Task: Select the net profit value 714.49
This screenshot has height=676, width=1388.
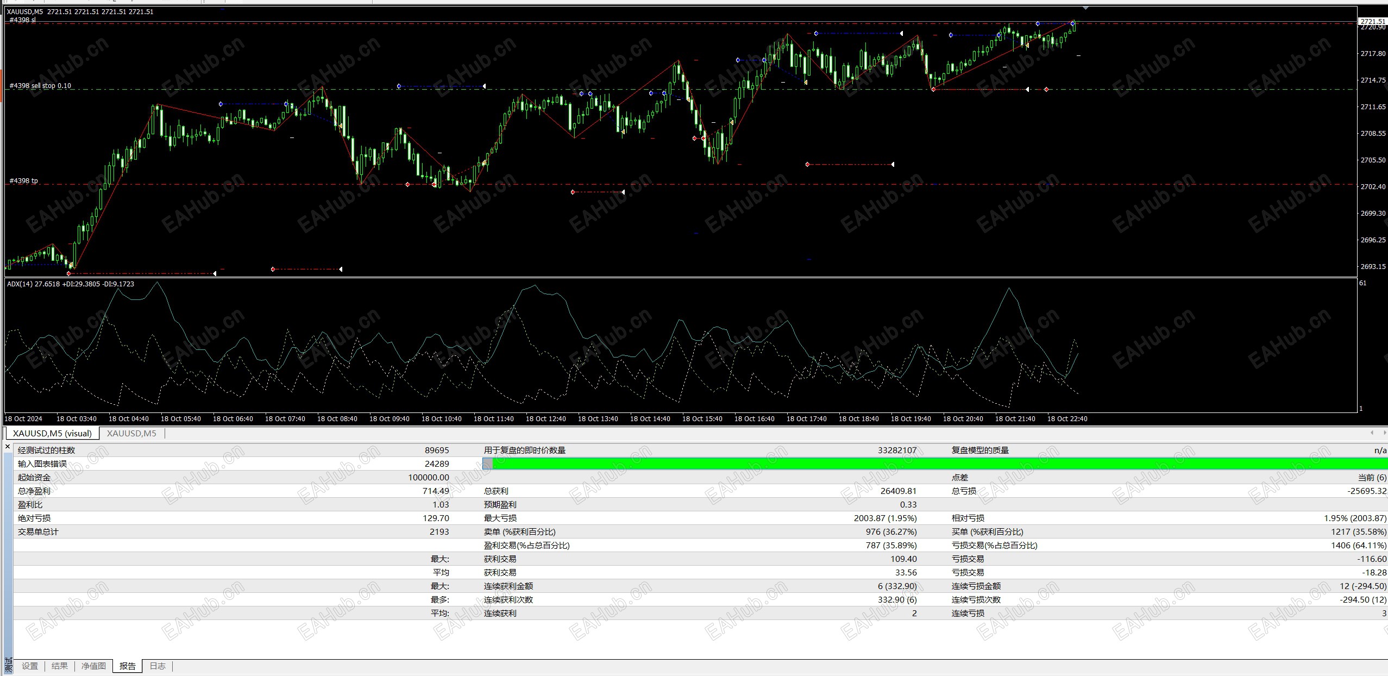Action: point(436,491)
